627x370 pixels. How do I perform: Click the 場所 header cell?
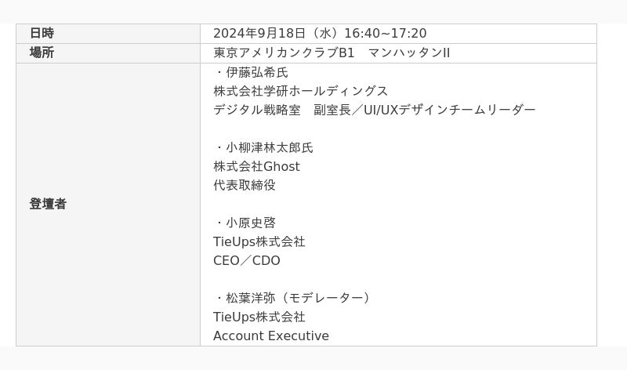click(108, 53)
